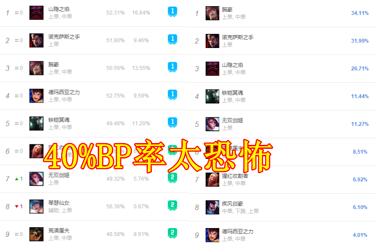Select 无双剑姬 portrait at rank seven left
377x247 pixels.
(37, 179)
